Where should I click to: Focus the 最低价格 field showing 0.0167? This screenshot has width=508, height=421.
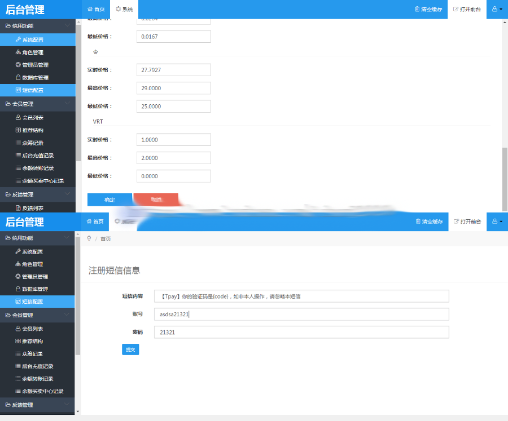tap(174, 37)
